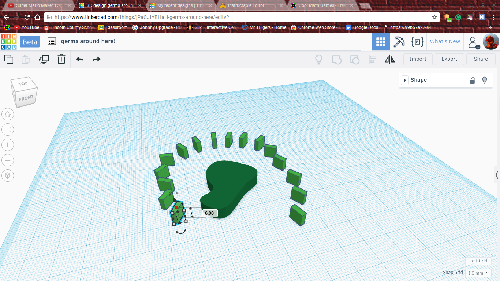Click the view cube FRONT face
Image resolution: width=500 pixels, height=281 pixels.
(26, 98)
